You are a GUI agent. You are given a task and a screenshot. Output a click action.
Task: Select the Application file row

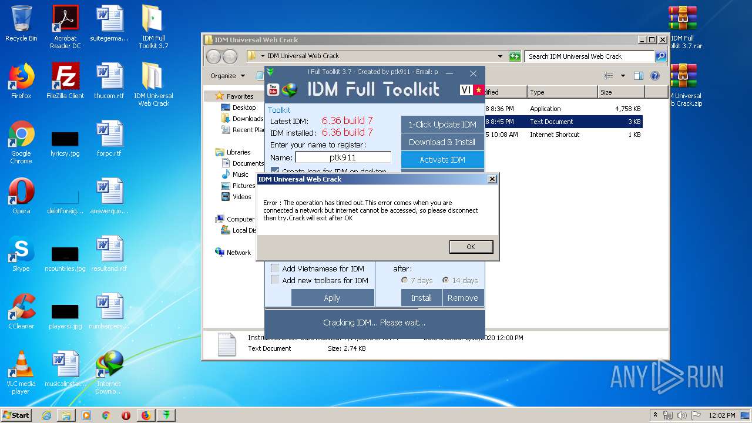[564, 109]
